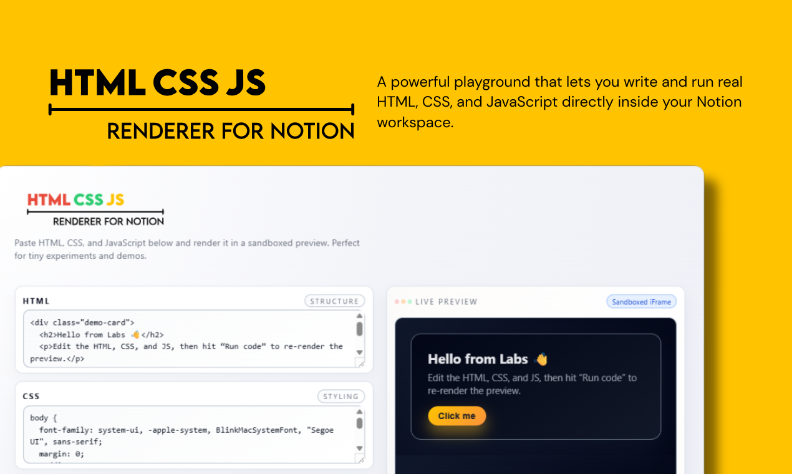
Task: Click the yellow traffic-light dot in Live Preview
Action: coord(403,301)
